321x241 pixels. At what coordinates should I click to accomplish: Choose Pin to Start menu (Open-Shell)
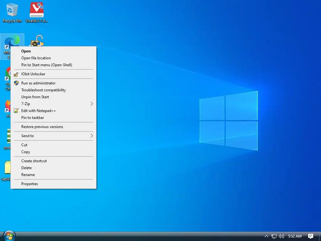coord(53,65)
